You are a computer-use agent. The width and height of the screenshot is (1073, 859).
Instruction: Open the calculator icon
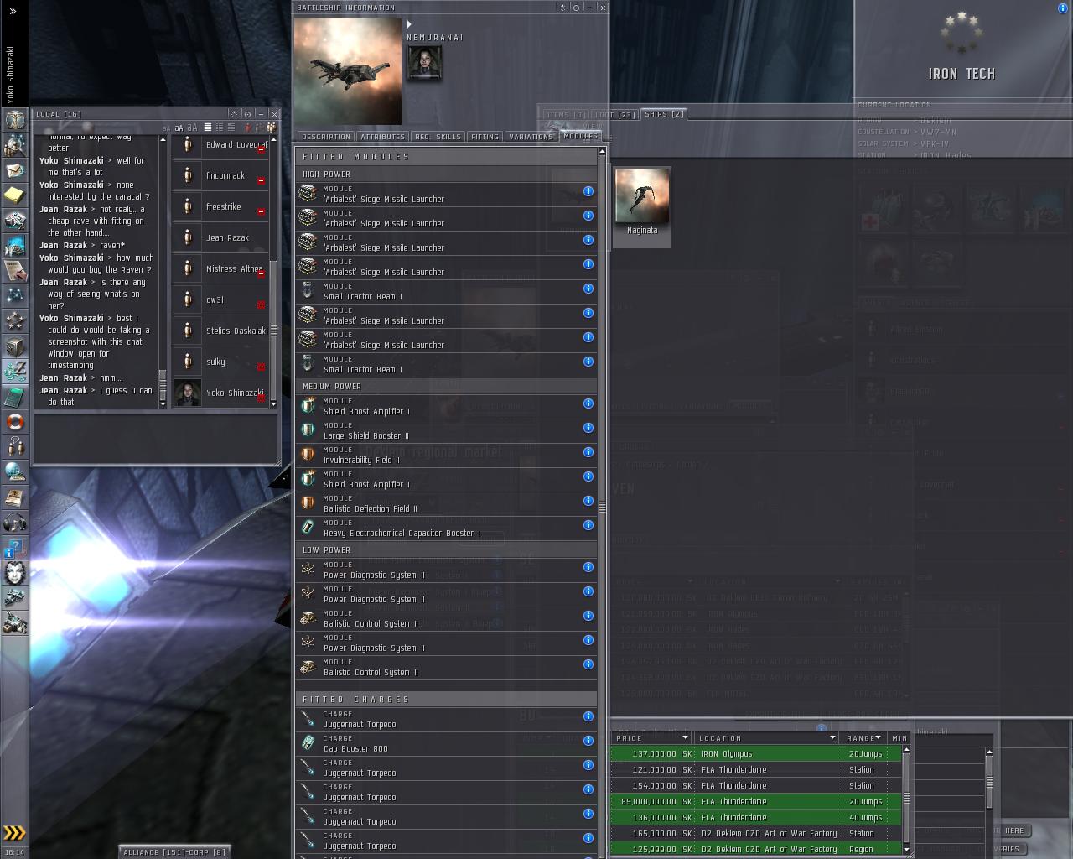click(14, 396)
